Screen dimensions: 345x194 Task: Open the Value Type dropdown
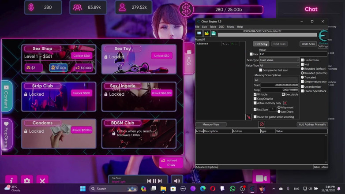point(279,66)
